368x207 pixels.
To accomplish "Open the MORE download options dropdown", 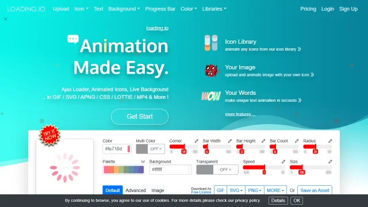I will click(275, 190).
